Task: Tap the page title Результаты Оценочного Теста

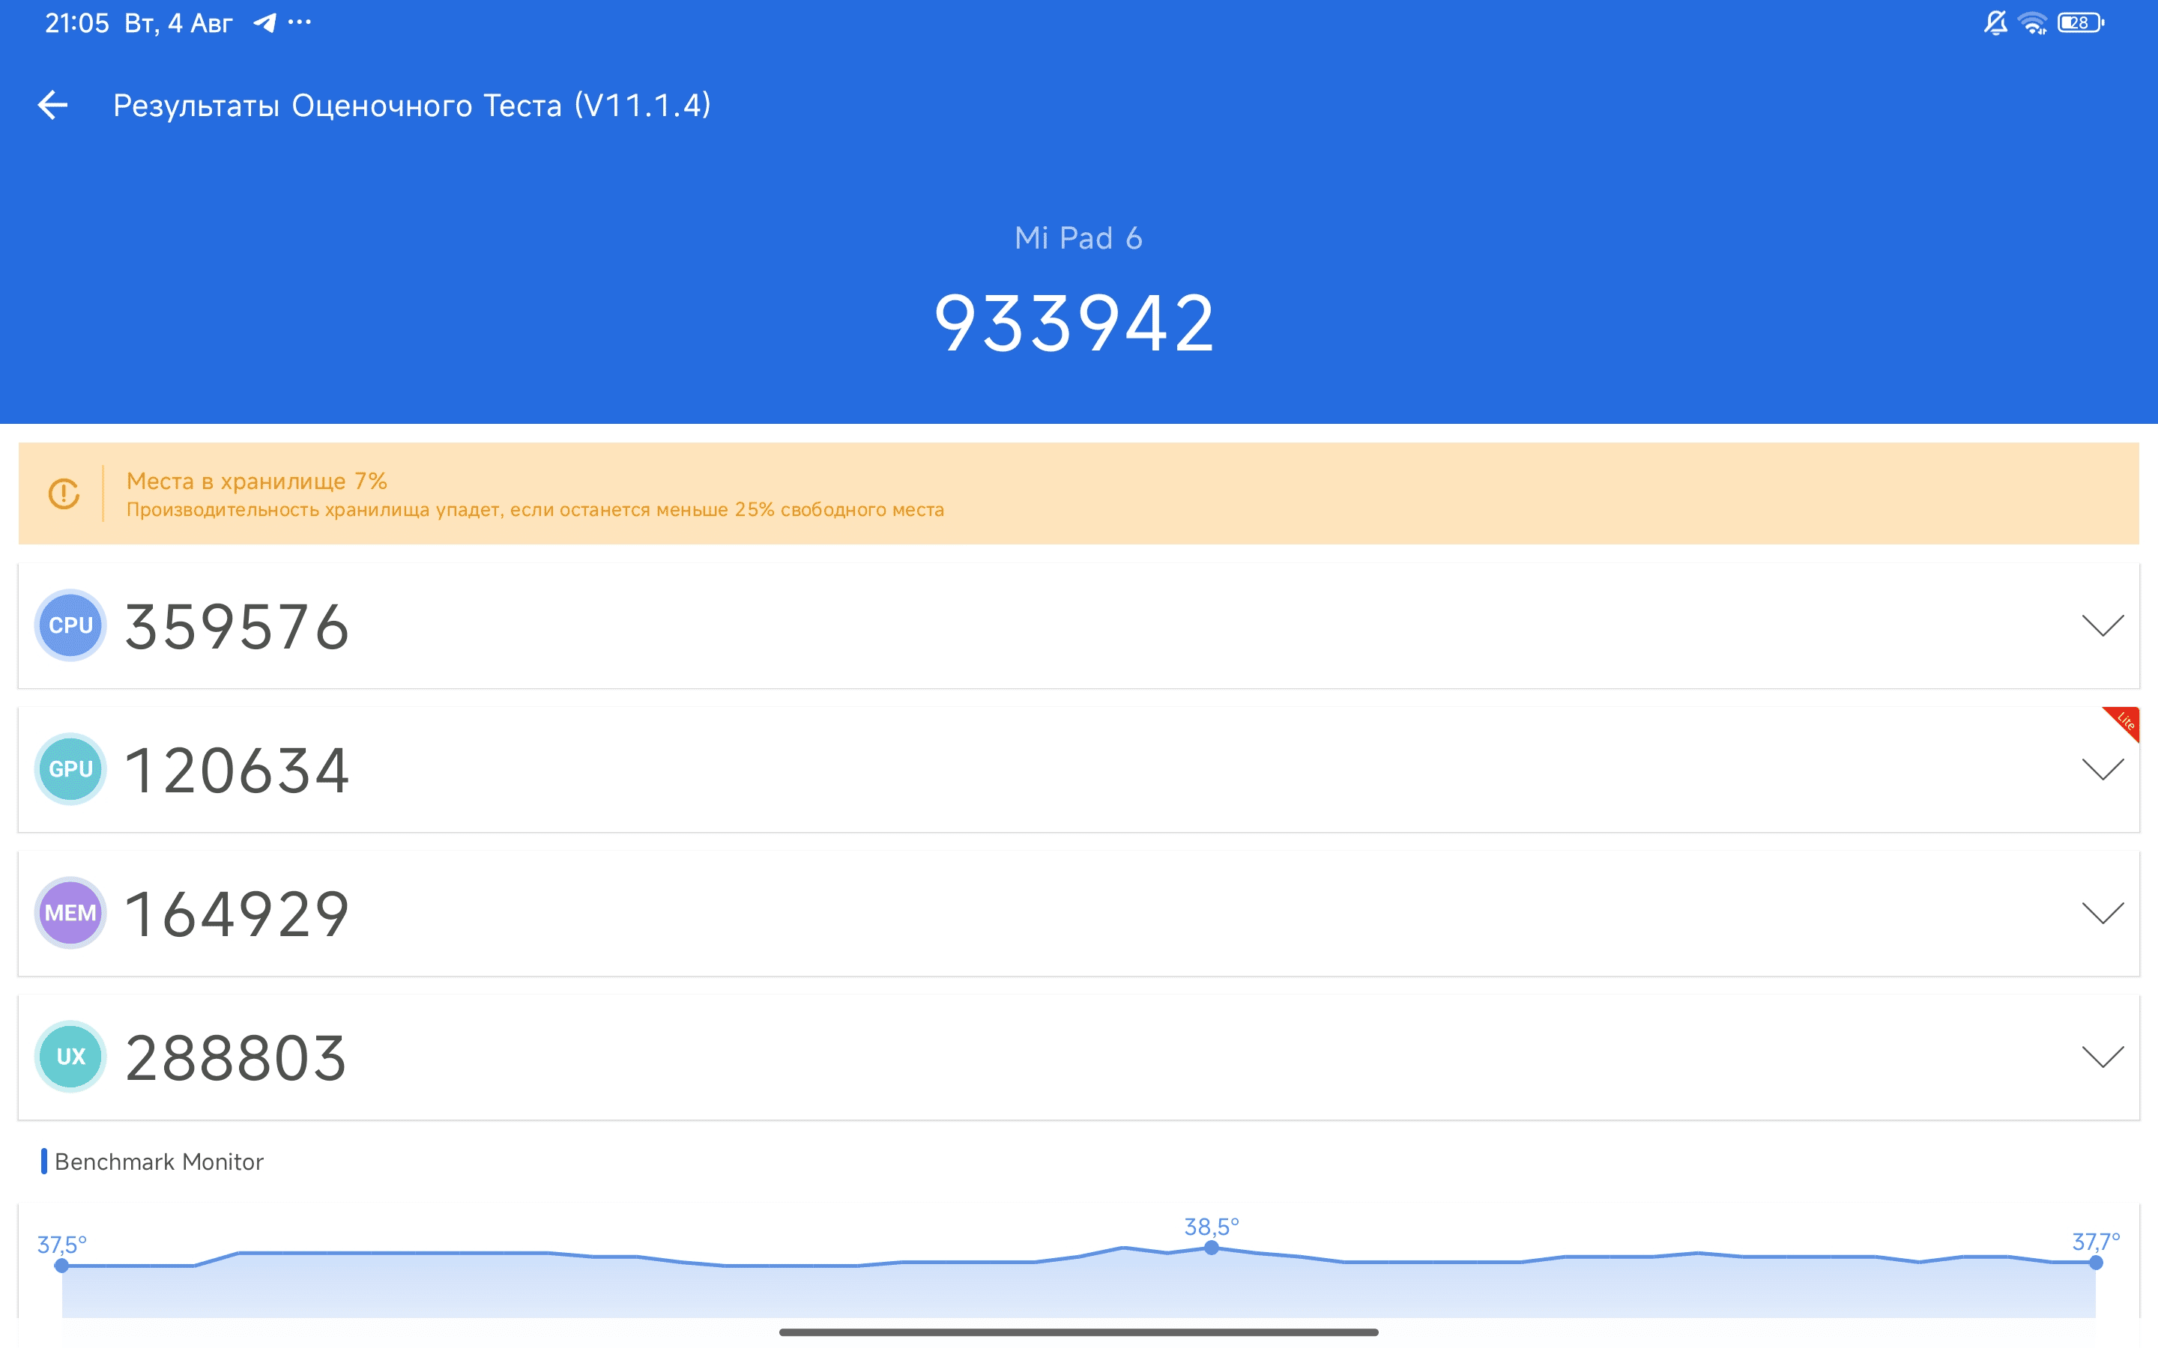Action: (x=412, y=105)
